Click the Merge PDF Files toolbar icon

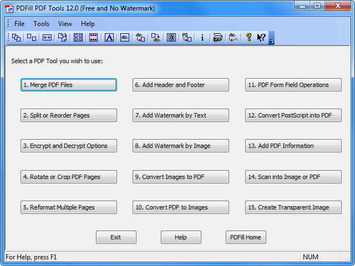16,38
